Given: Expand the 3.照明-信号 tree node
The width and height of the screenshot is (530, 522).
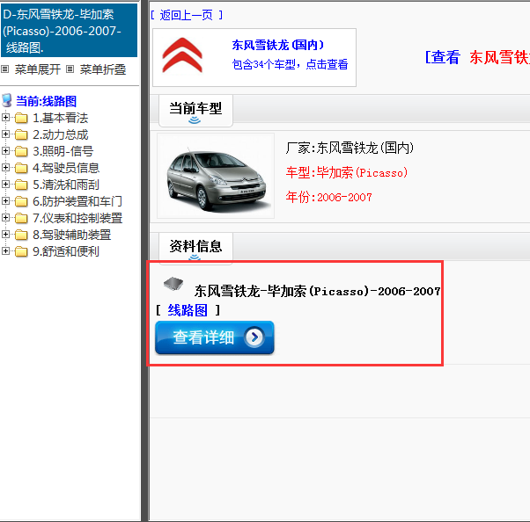Looking at the screenshot, I should (5, 151).
